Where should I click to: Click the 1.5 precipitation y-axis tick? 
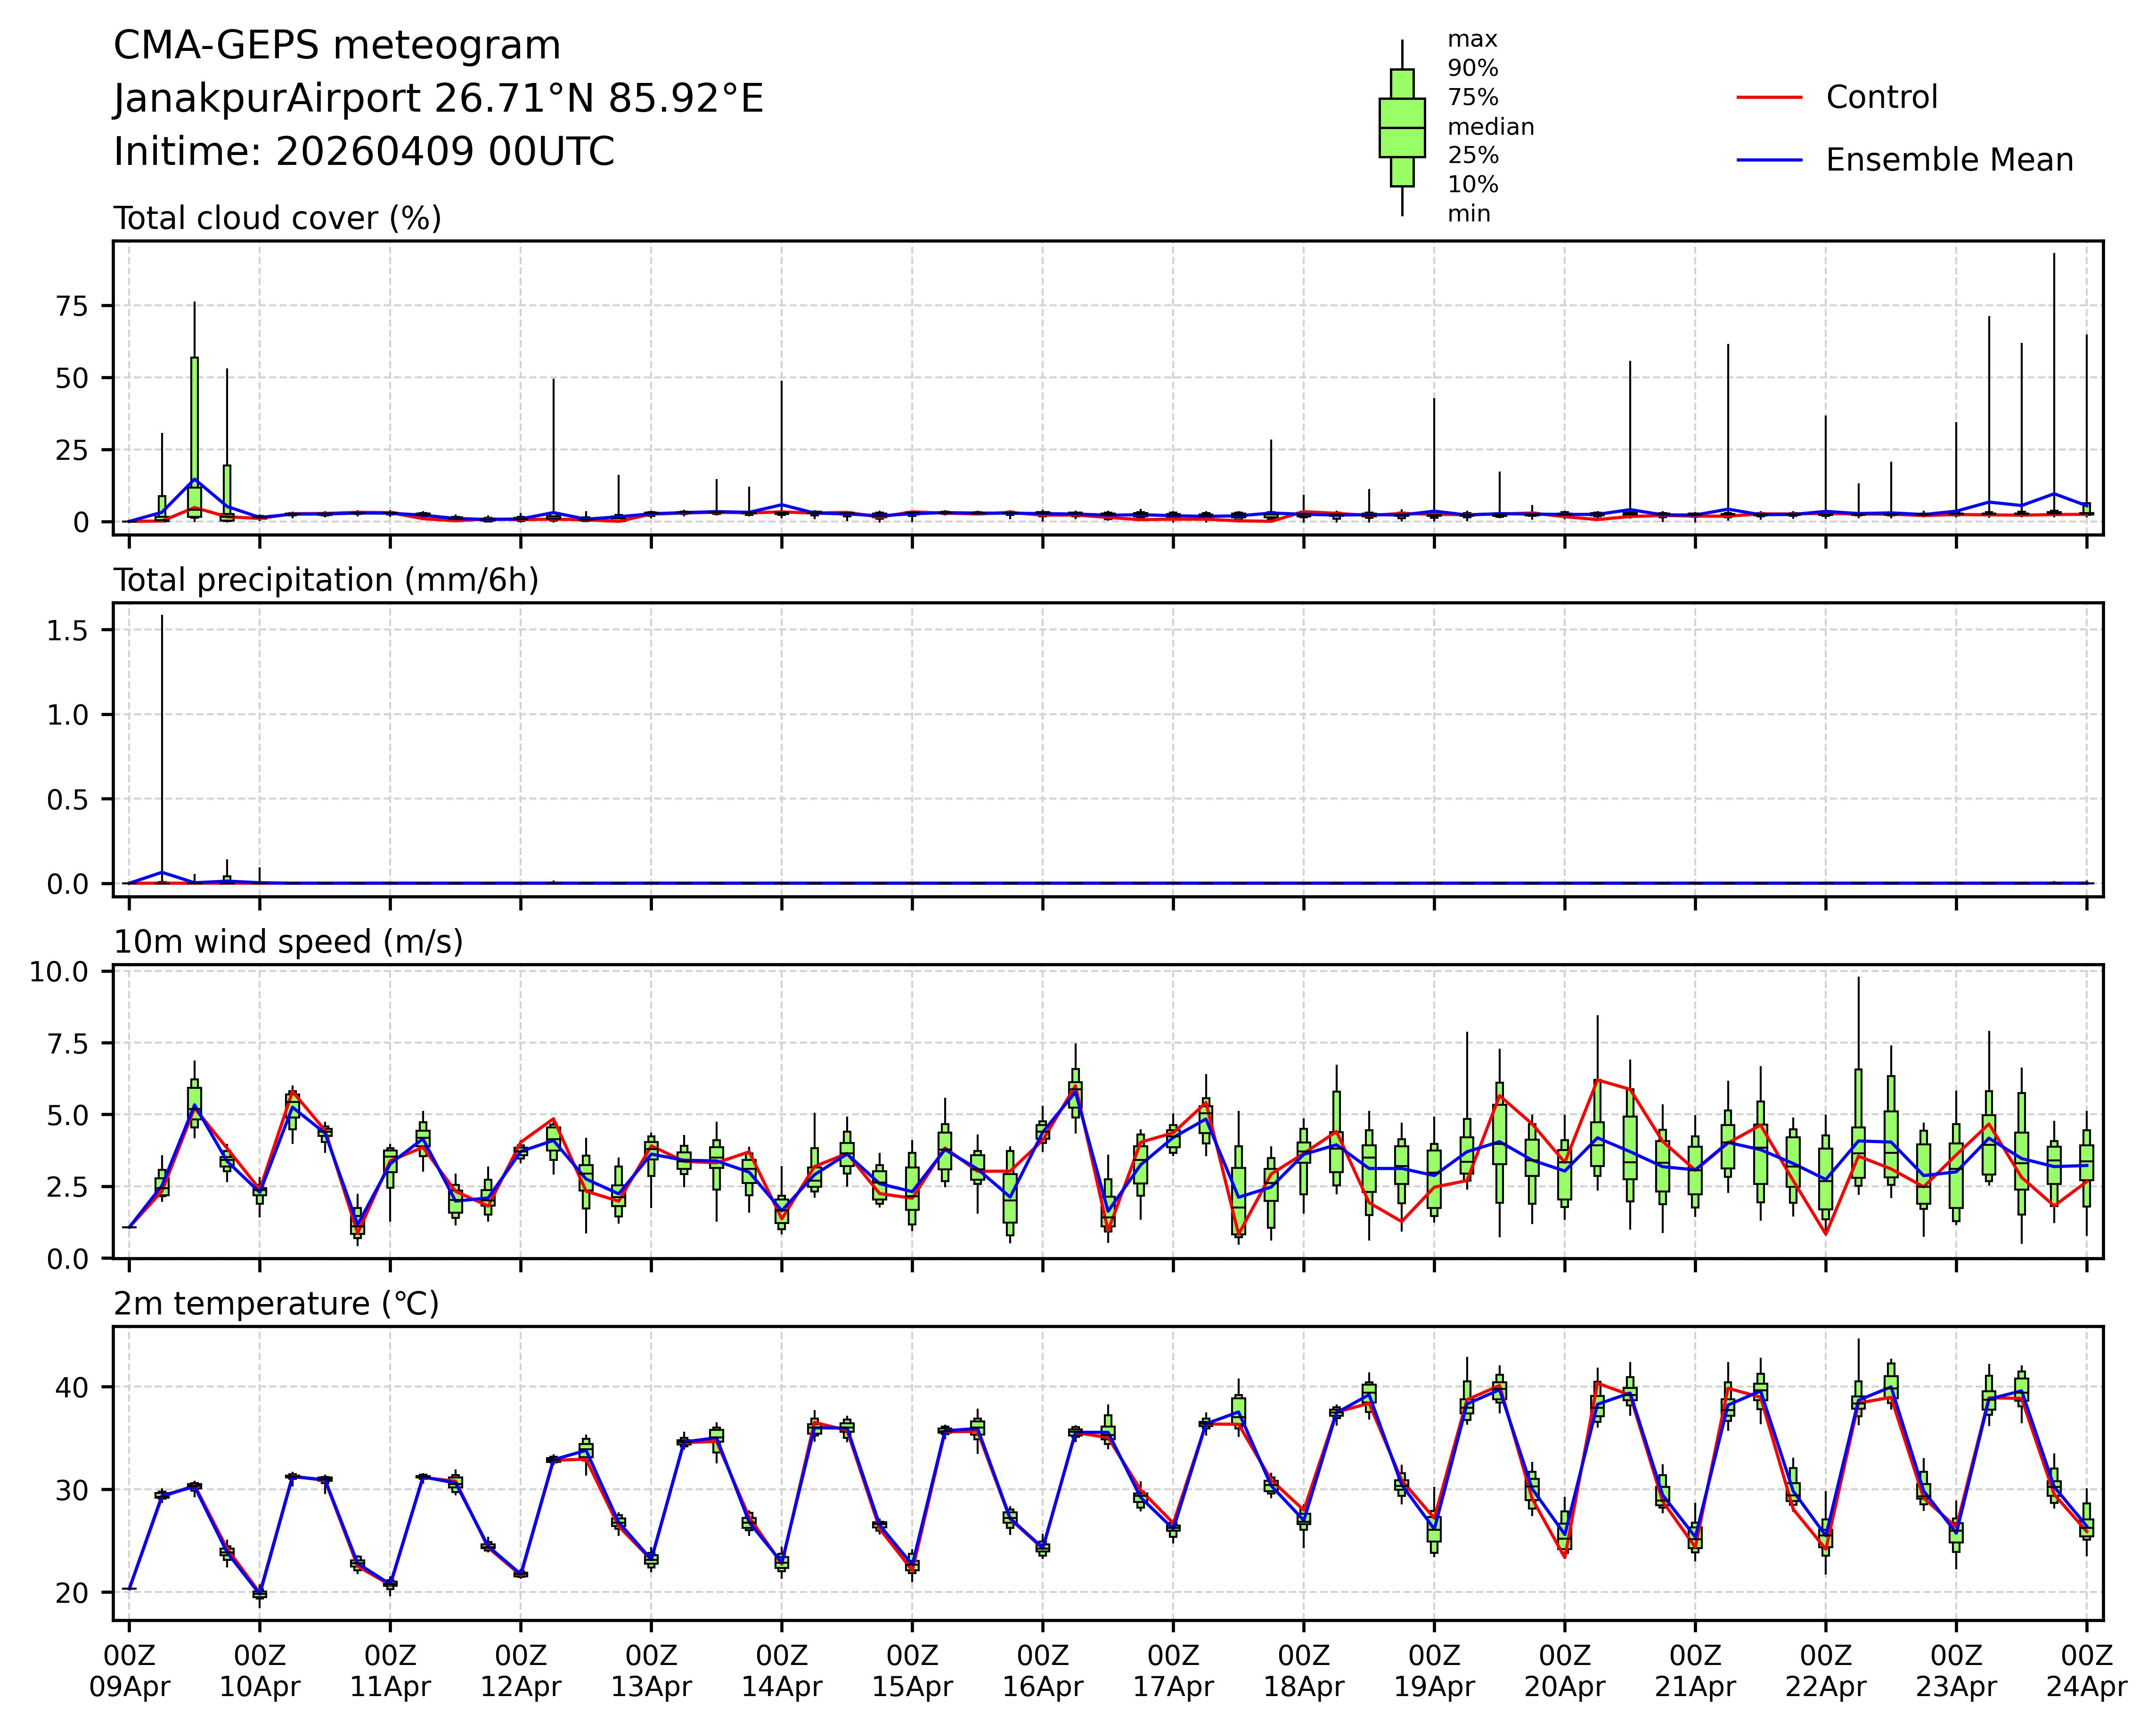click(67, 630)
